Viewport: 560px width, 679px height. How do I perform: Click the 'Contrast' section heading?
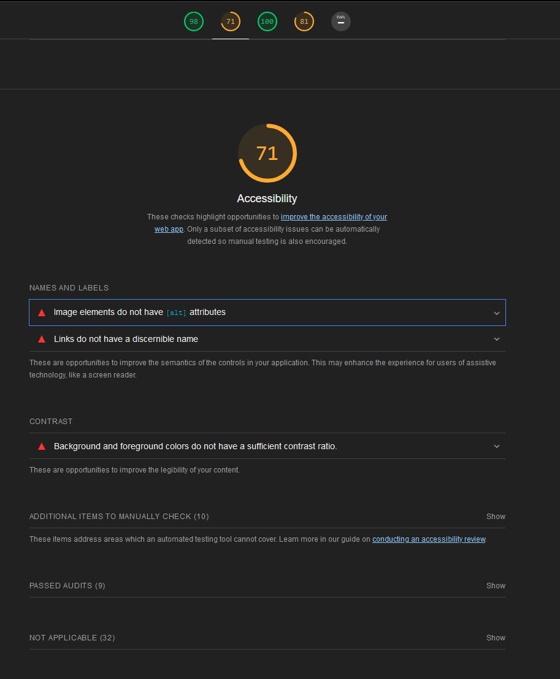pos(51,422)
